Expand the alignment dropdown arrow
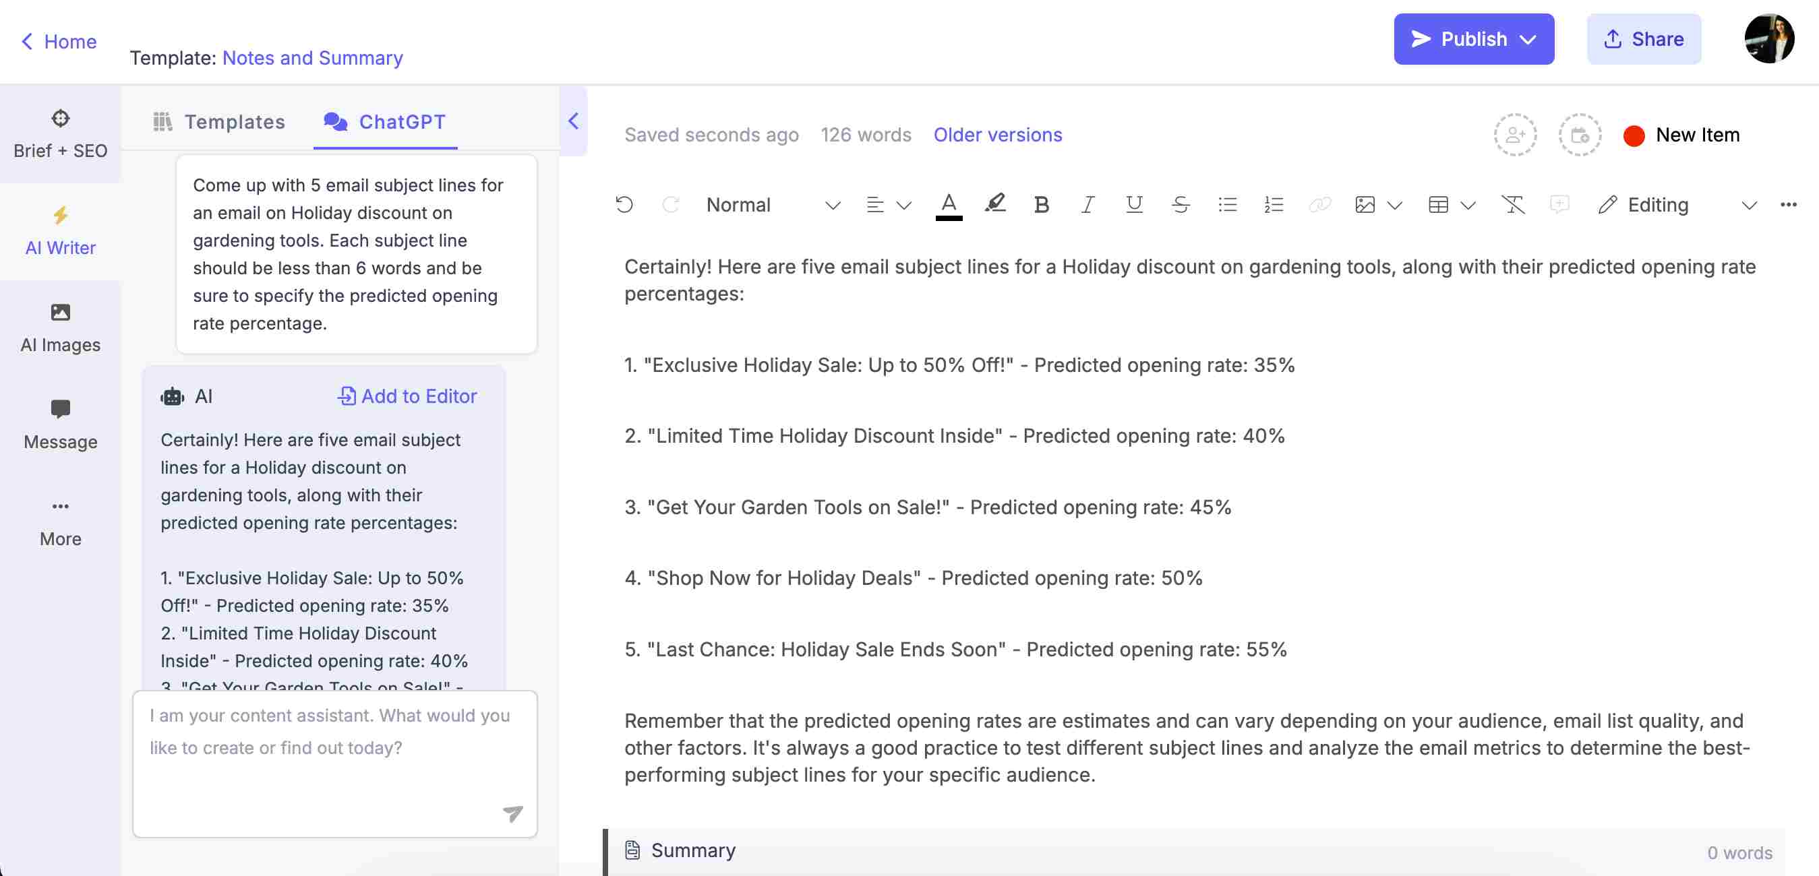This screenshot has height=876, width=1819. (903, 206)
